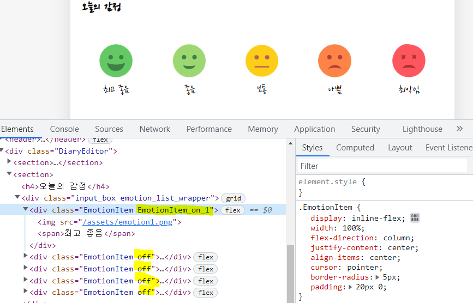Edit the justify-content center value

401,248
